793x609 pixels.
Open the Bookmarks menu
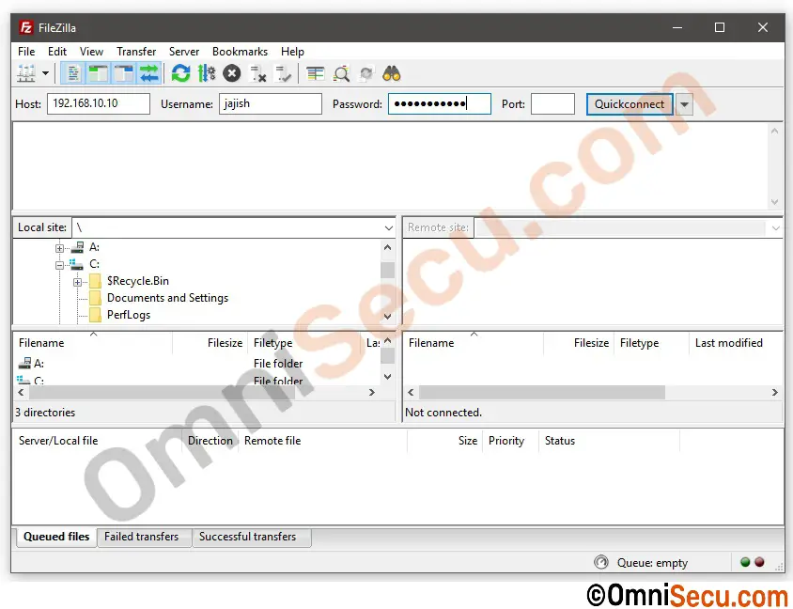(240, 52)
